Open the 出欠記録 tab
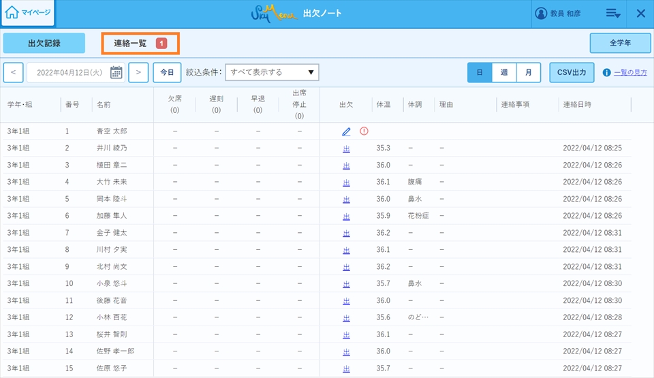This screenshot has height=378, width=654. pyautogui.click(x=44, y=43)
